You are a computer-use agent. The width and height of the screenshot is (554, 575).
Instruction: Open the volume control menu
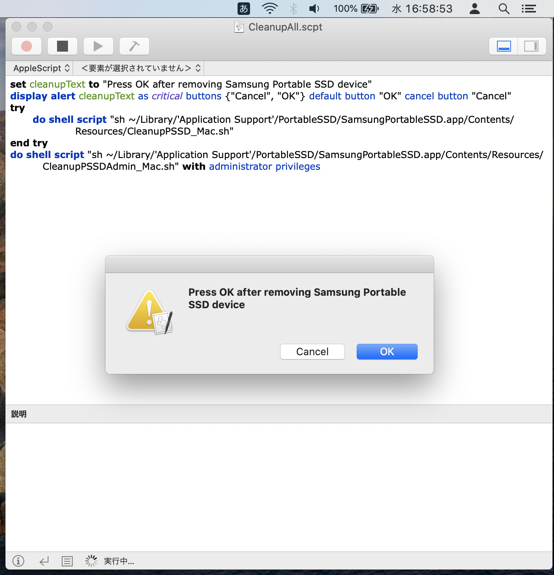pyautogui.click(x=315, y=9)
